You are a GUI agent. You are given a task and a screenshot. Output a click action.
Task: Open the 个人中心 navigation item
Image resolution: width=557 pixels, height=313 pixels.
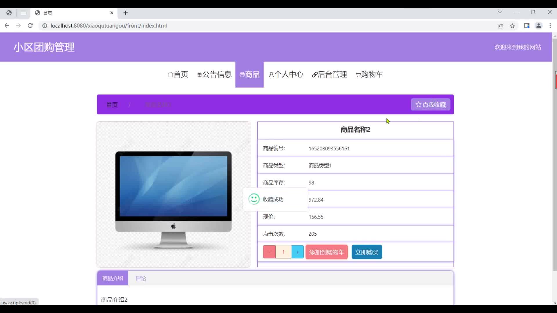tap(286, 74)
